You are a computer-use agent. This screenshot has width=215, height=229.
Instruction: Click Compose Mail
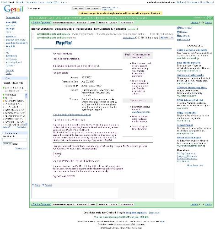(x=13, y=17)
